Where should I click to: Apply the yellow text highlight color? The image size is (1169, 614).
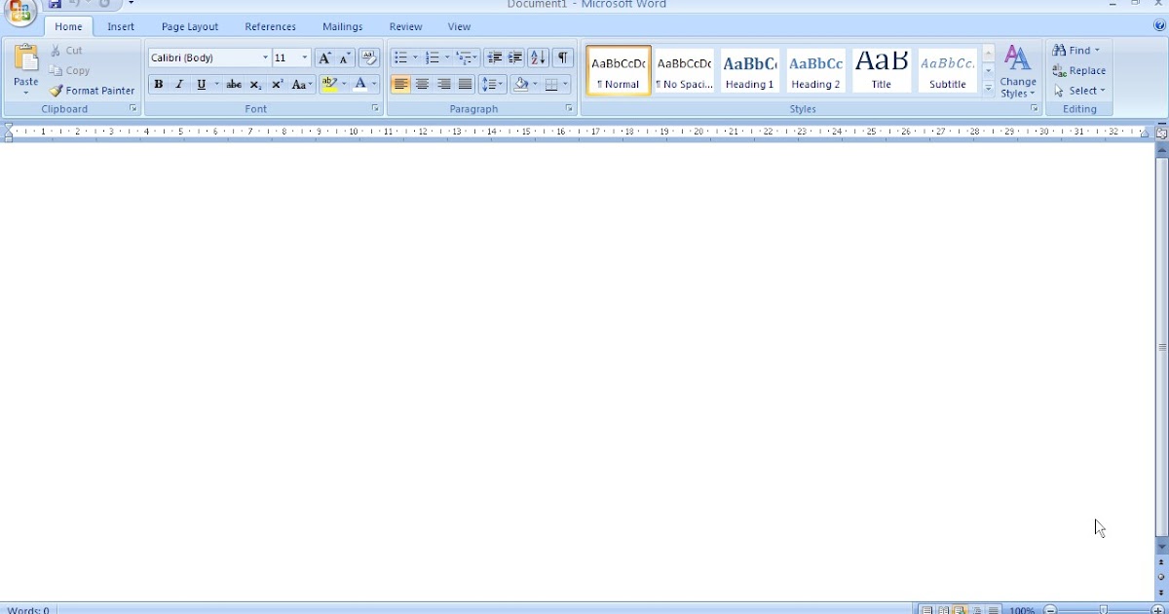click(329, 85)
